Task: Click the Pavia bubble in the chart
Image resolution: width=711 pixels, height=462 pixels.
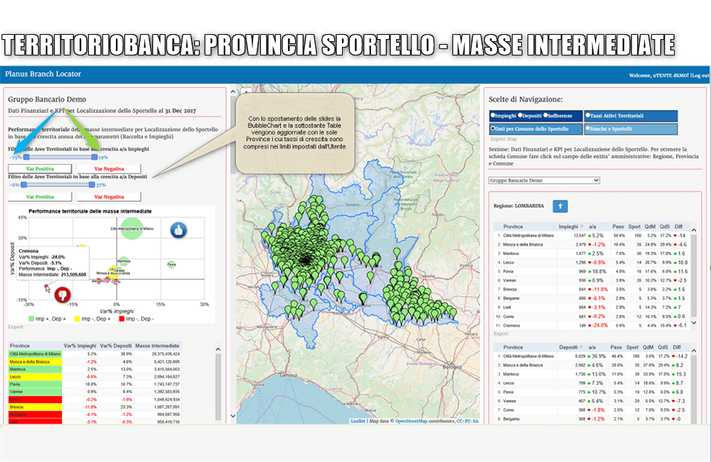Action: [171, 264]
